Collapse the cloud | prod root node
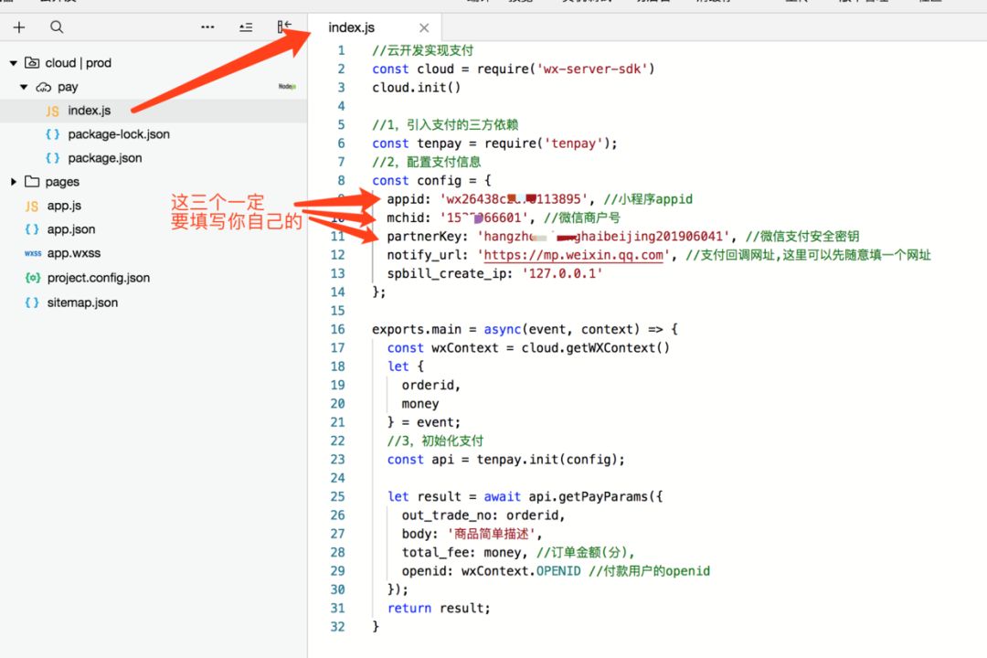Viewport: 987px width, 658px height. (13, 63)
